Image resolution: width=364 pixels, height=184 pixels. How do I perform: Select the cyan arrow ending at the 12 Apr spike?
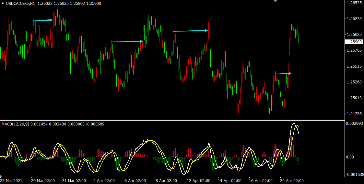191,31
